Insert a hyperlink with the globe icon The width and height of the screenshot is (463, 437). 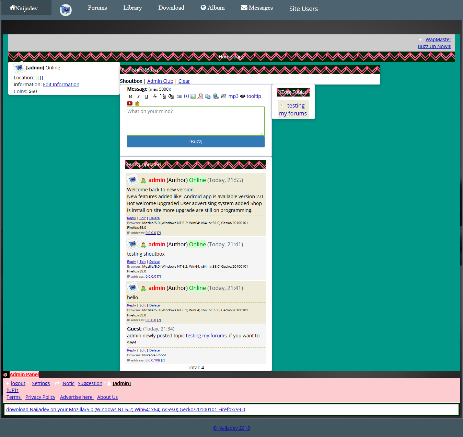coord(216,96)
